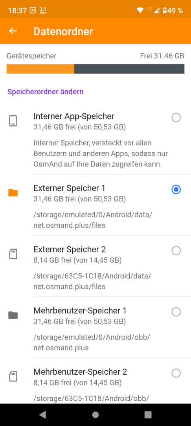Image resolution: width=191 pixels, height=426 pixels.
Task: Tap the Speicherordner ändern heading
Action: point(46,92)
